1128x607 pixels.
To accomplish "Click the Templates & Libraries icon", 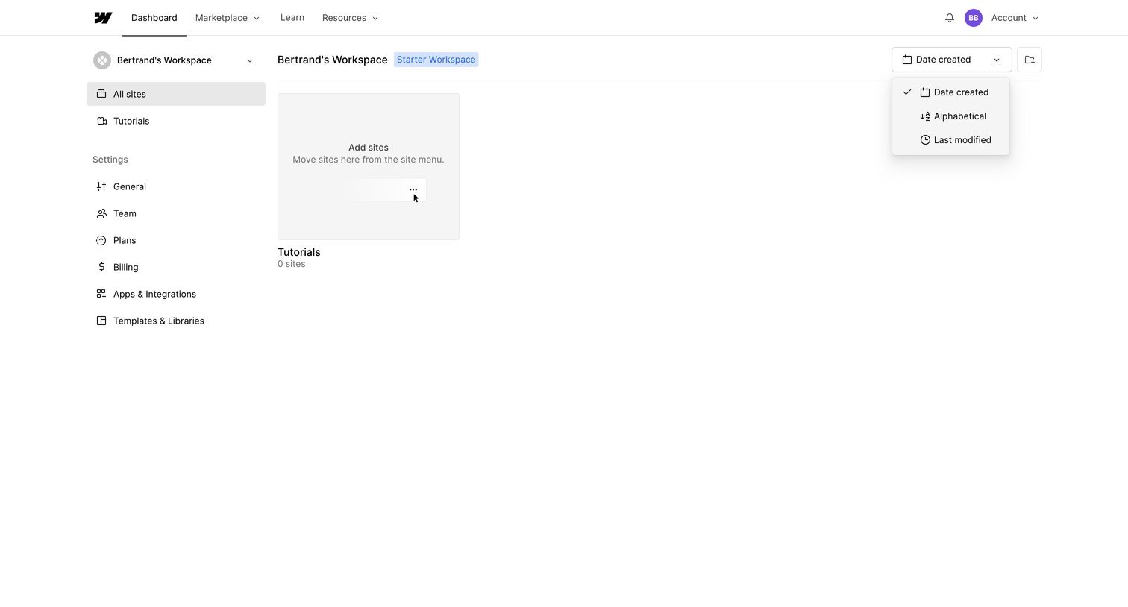I will [x=101, y=321].
